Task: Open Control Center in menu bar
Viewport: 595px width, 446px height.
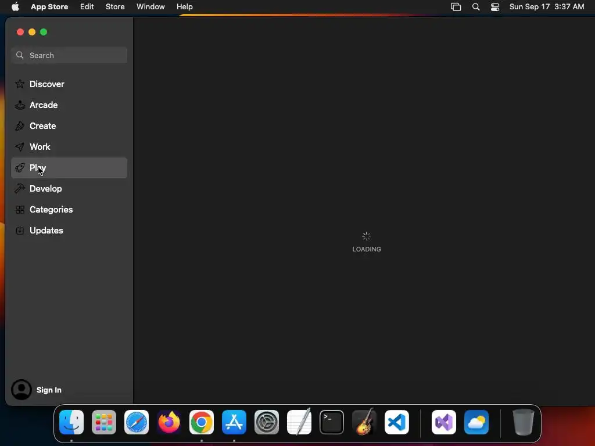Action: 495,7
